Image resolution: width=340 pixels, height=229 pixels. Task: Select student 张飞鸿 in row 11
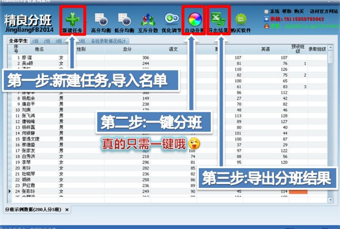coord(28,115)
